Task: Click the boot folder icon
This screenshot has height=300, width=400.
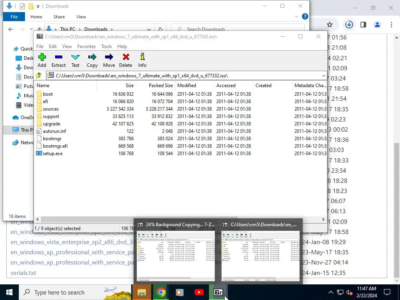Action: (39, 94)
